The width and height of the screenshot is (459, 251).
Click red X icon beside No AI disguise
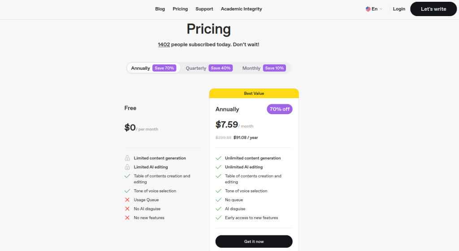pos(127,208)
